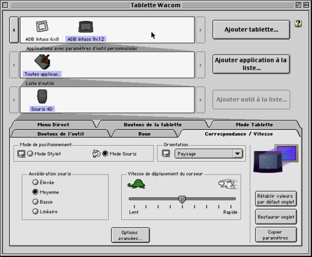Click Ajouter application à la liste button
Image resolution: width=312 pixels, height=257 pixels.
251,64
